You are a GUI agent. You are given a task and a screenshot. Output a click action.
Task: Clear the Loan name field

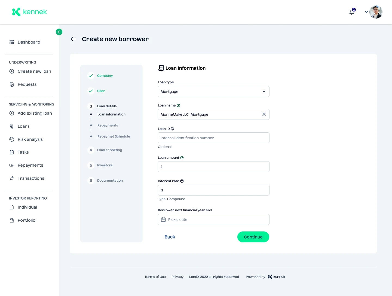(264, 114)
